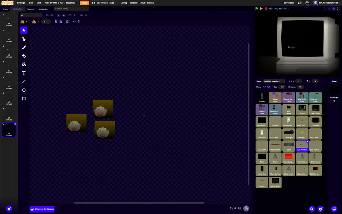Open the Raggie Ra... folder
Image resolution: width=342 pixels, height=214 pixels.
pos(288,97)
